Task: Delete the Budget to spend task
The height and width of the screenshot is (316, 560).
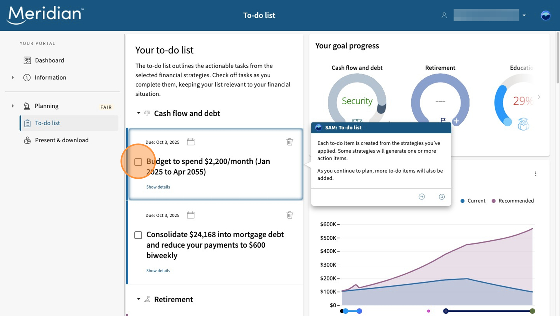Action: (290, 142)
